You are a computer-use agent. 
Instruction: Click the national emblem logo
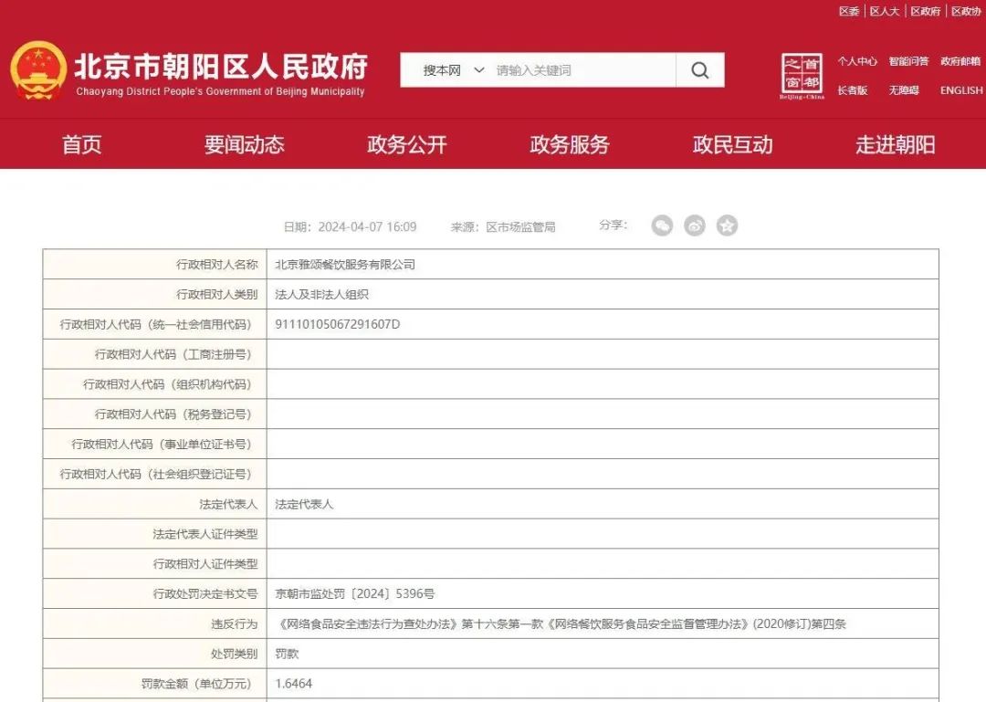pos(38,70)
